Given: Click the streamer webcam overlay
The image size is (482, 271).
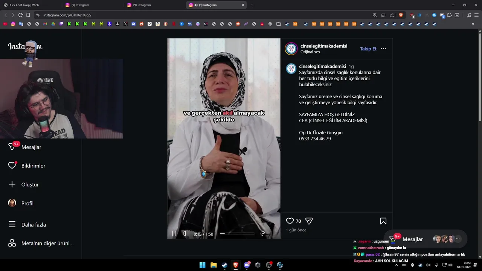Looking at the screenshot, I should pyautogui.click(x=61, y=99).
